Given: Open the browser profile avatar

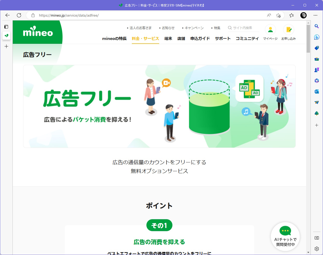Looking at the screenshot, I should (x=303, y=15).
